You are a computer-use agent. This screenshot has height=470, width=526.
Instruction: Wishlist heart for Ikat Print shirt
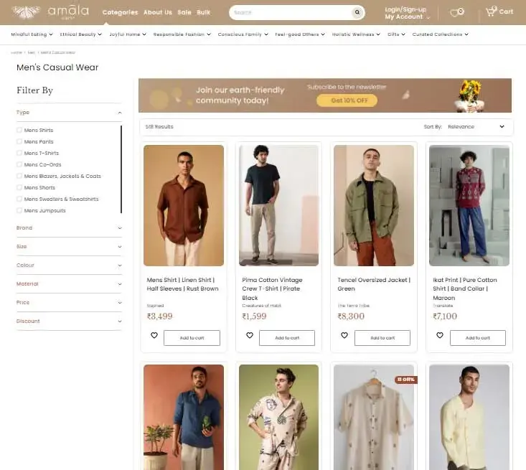(440, 335)
